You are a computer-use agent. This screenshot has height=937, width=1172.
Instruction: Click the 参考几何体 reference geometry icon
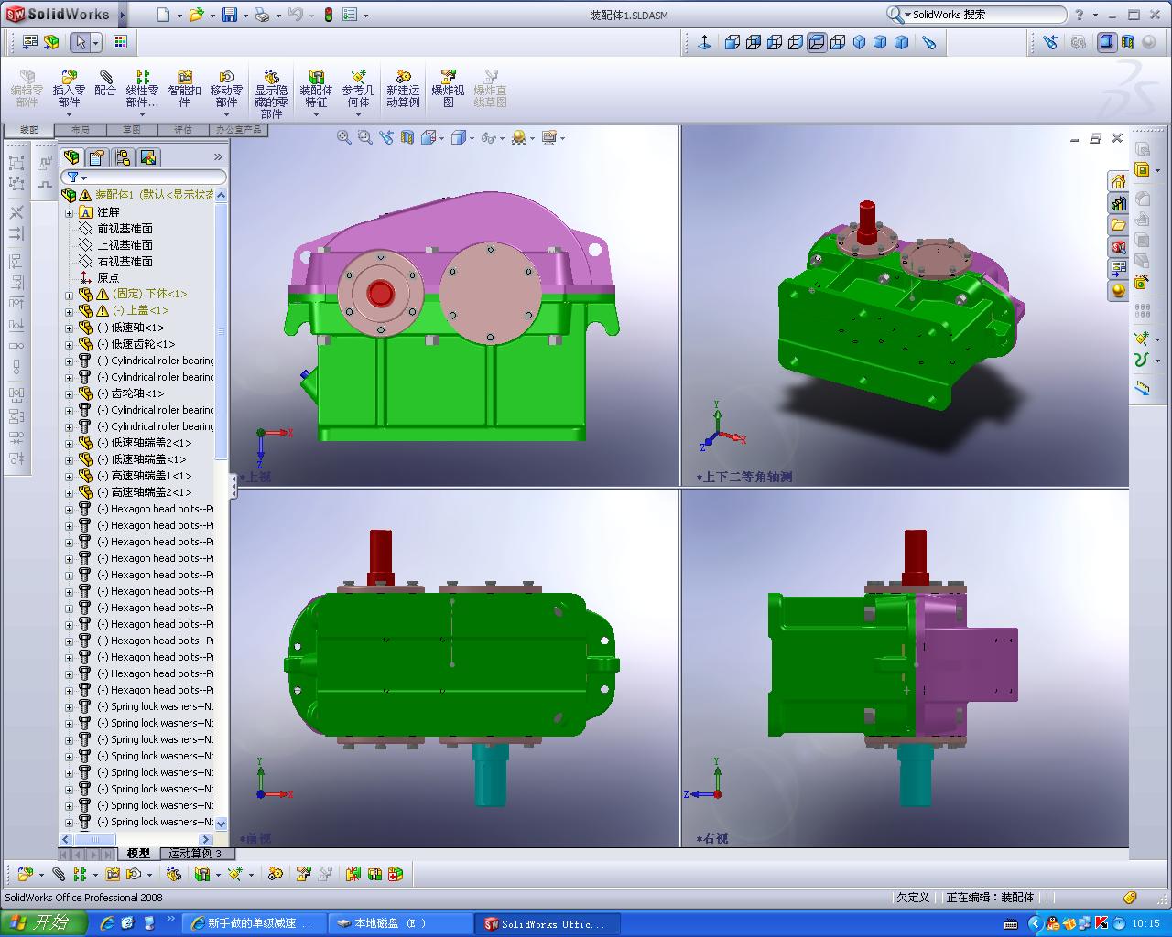point(358,89)
